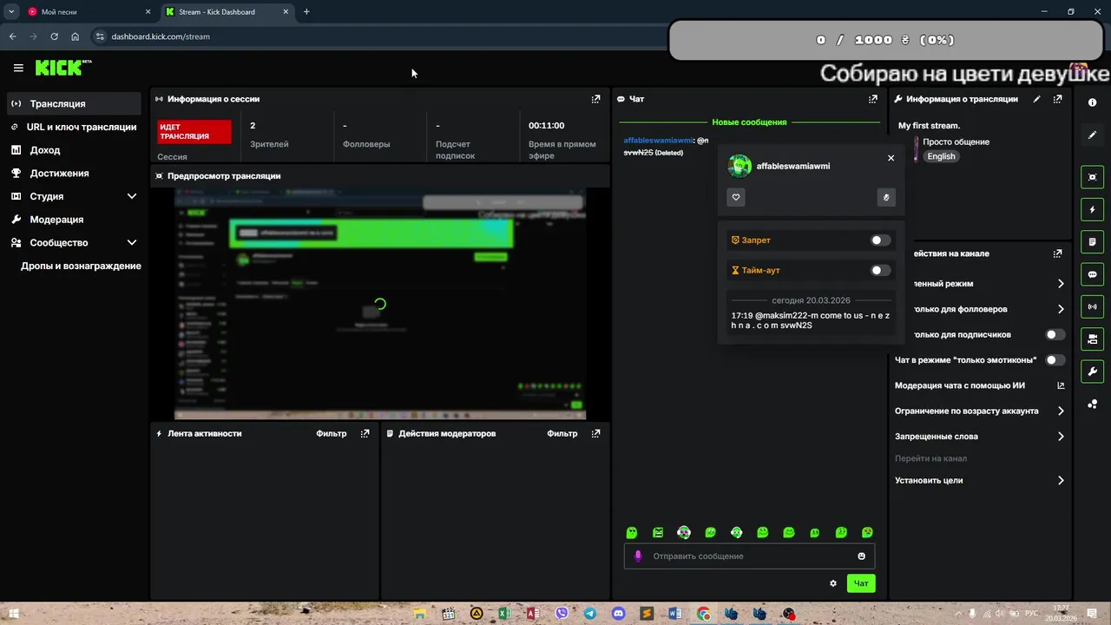The height and width of the screenshot is (625, 1111).
Task: Open the followers-only chevron option
Action: (1061, 309)
